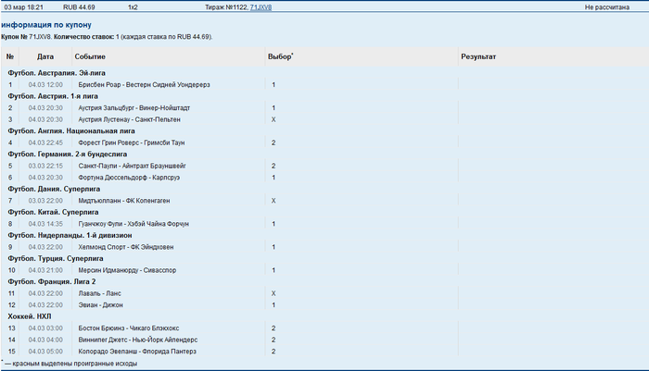Select event 'Форест Грин Роверс - Гримсби Таун'

pos(132,142)
